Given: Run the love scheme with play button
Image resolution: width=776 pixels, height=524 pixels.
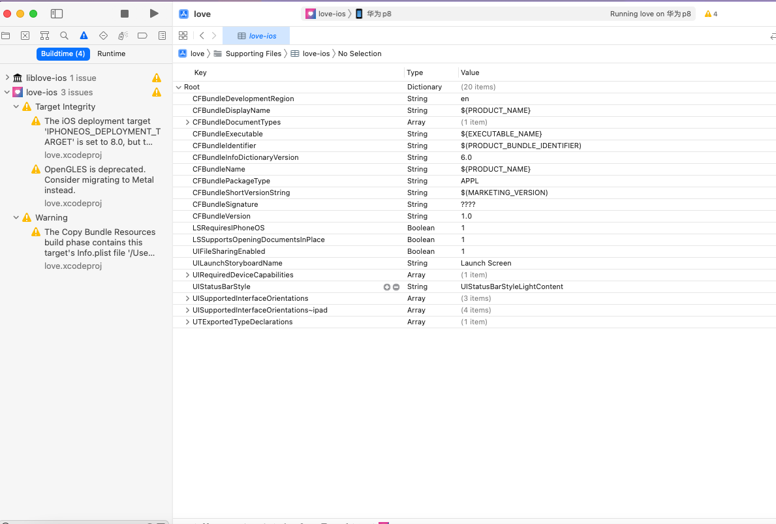Looking at the screenshot, I should pos(154,12).
